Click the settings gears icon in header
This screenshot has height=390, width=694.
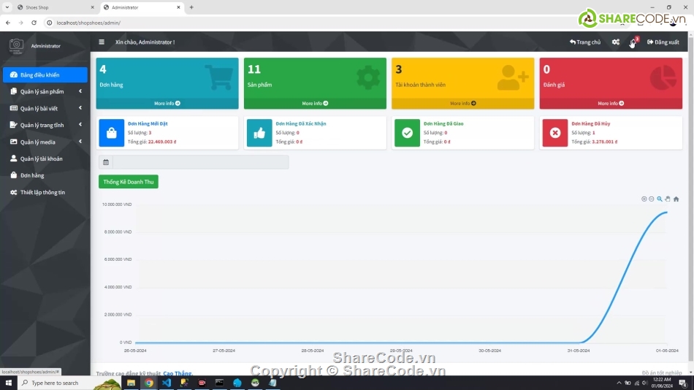[x=616, y=42]
